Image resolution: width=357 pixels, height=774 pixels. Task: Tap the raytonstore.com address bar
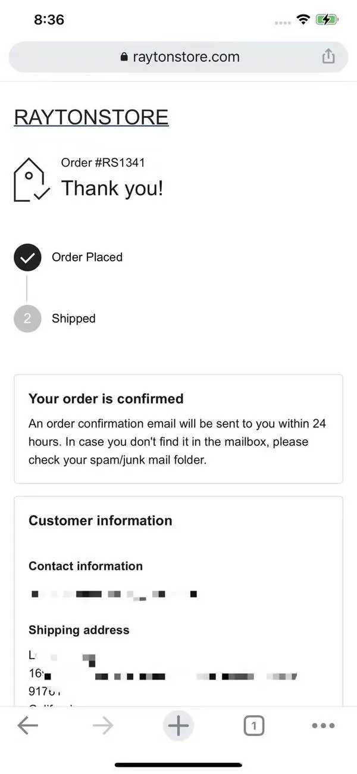178,57
